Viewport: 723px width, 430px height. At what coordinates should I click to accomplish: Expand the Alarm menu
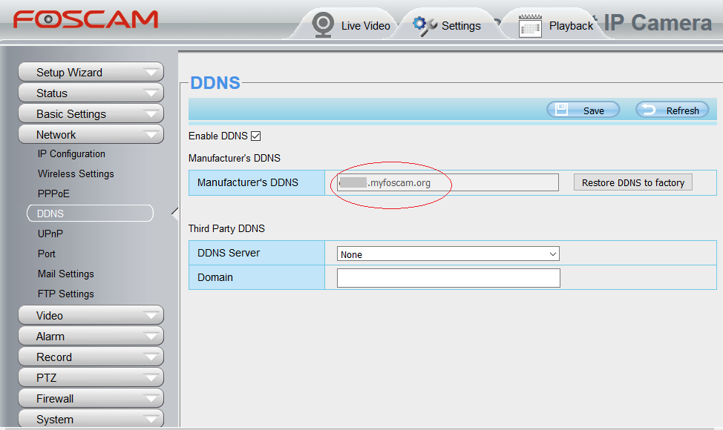pyautogui.click(x=91, y=336)
